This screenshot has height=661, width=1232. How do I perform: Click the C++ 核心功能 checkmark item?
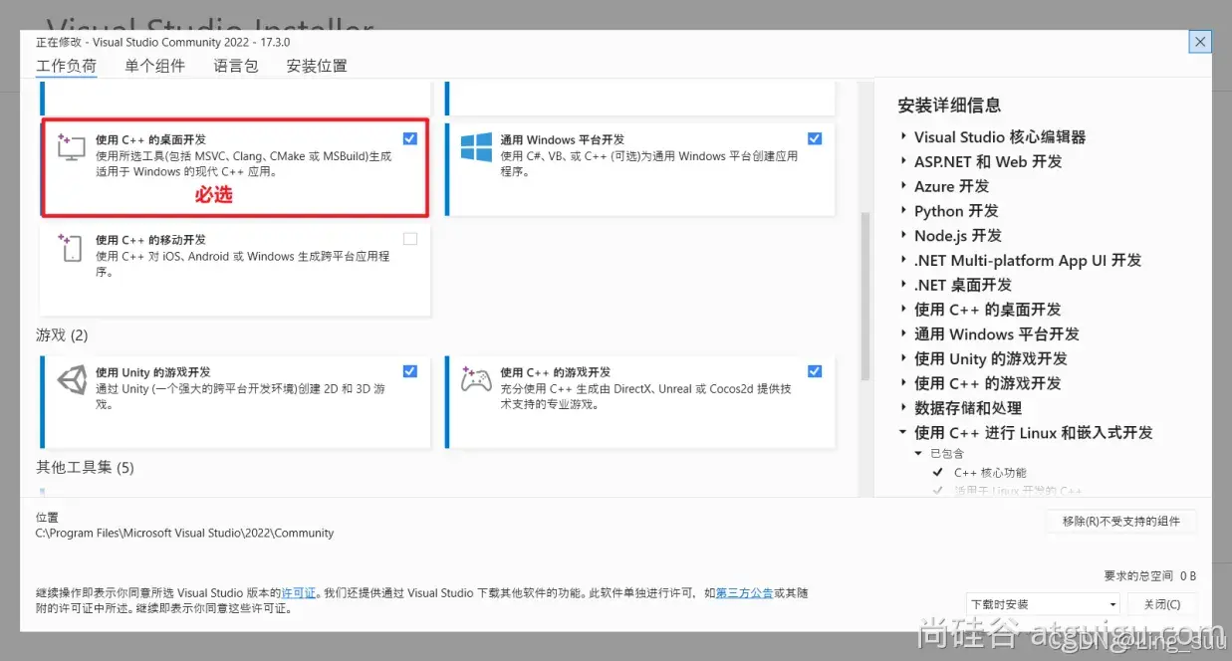[981, 473]
